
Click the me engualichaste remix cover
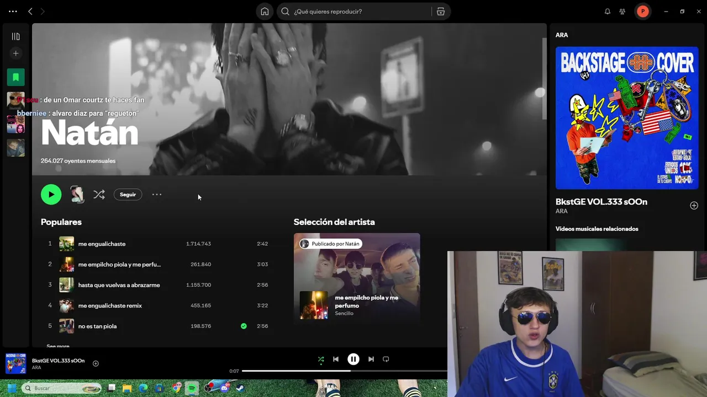point(66,305)
